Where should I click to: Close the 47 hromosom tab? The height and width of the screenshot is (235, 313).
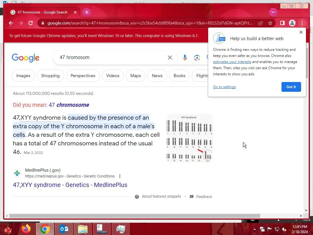[x=75, y=12]
